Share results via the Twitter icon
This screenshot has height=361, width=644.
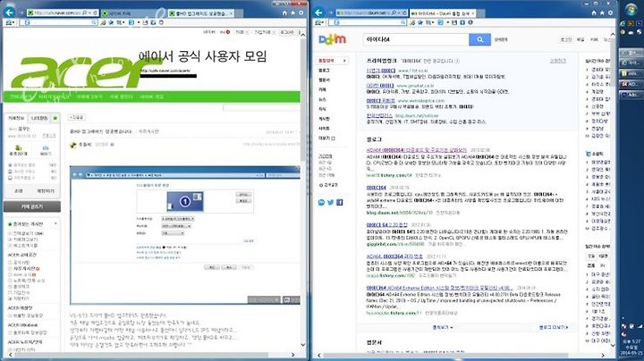tap(331, 202)
